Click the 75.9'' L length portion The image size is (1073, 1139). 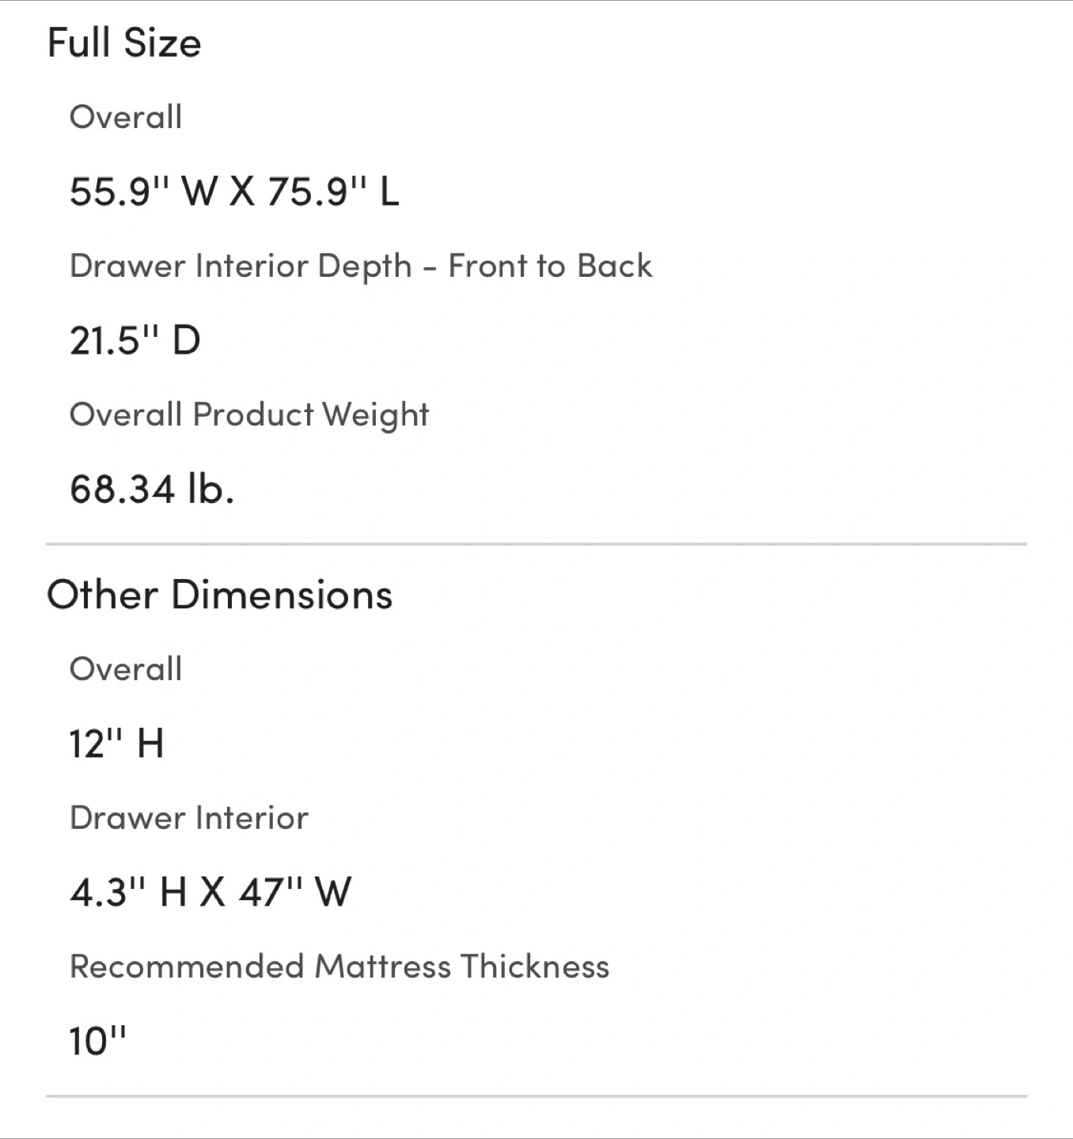click(333, 191)
